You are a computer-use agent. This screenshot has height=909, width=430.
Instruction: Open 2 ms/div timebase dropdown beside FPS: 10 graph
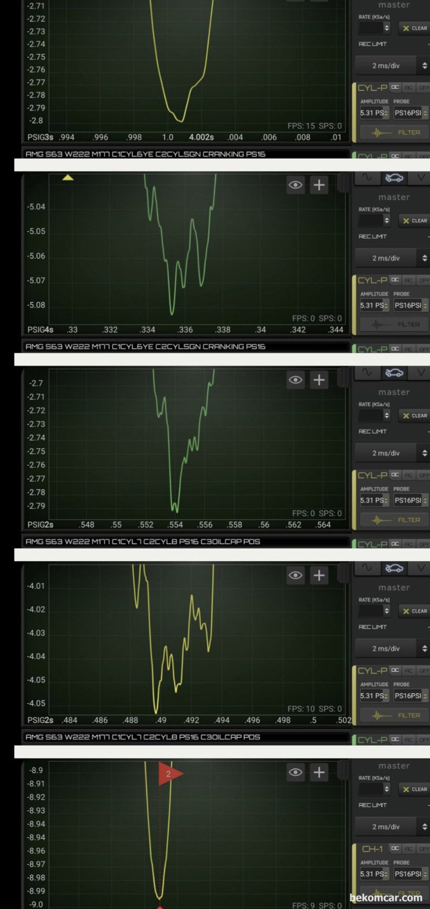pos(392,649)
